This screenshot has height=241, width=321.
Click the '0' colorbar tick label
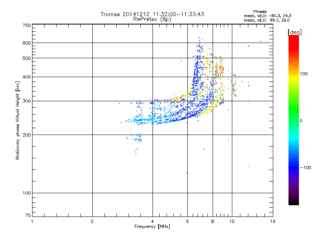301,120
